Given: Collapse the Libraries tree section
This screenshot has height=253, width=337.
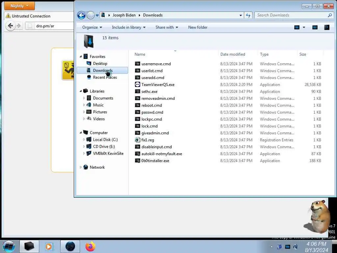Looking at the screenshot, I should click(81, 91).
